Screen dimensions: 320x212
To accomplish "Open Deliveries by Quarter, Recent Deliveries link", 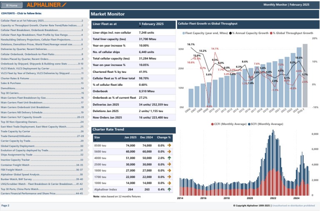I will click(42, 49).
